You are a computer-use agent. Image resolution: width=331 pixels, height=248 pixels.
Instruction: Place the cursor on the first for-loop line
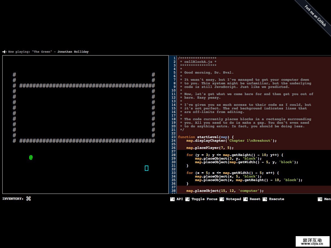coord(234,155)
